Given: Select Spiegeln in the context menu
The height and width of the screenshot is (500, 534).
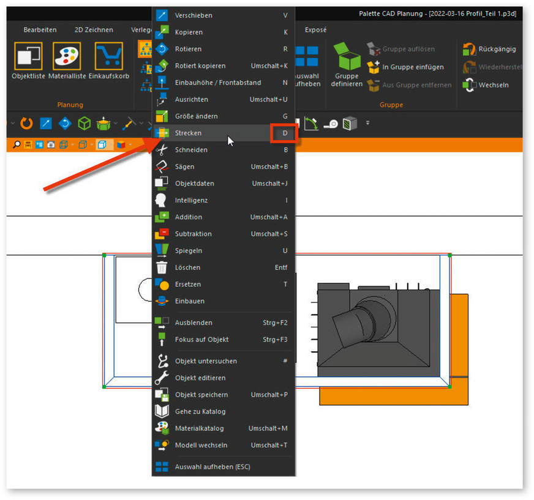Looking at the screenshot, I should (189, 251).
